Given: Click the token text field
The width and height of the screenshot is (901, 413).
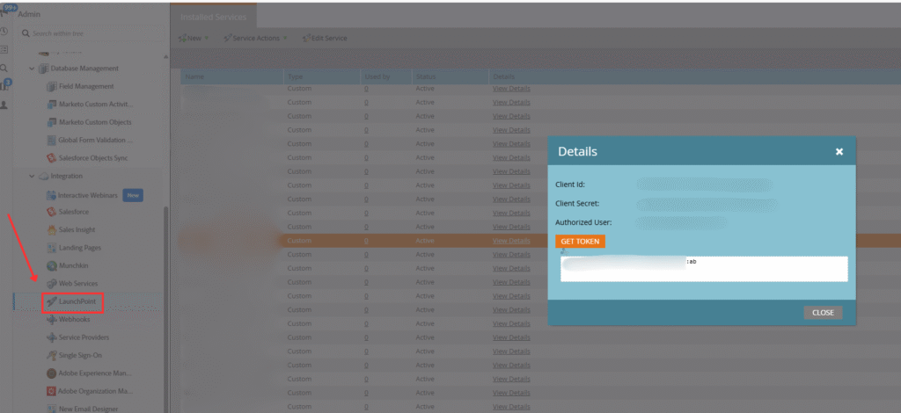Looking at the screenshot, I should pyautogui.click(x=704, y=269).
